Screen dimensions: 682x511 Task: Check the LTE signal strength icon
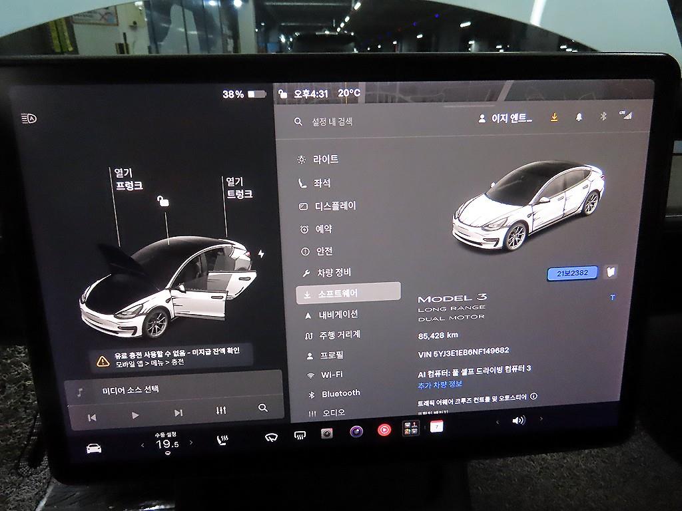pos(626,115)
